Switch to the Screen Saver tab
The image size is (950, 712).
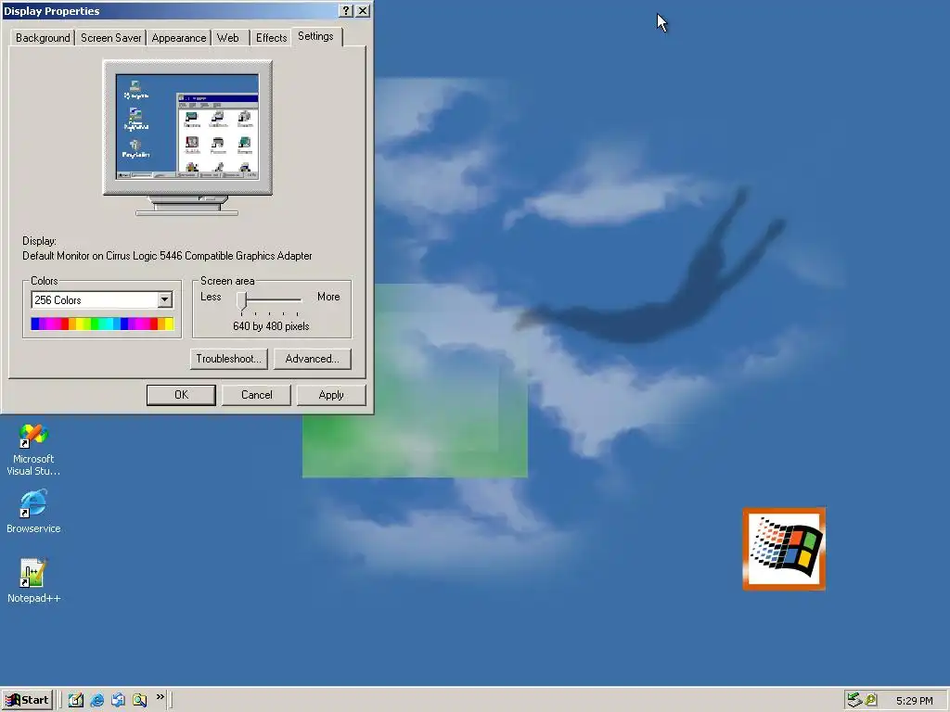coord(111,37)
